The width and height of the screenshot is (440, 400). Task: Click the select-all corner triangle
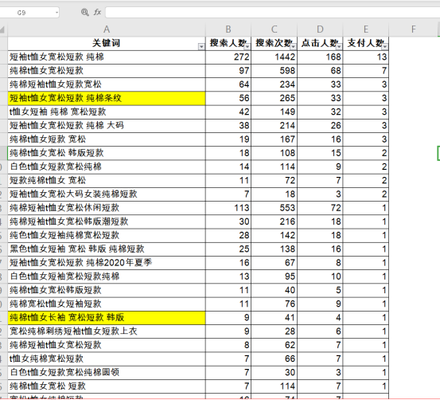point(2,29)
